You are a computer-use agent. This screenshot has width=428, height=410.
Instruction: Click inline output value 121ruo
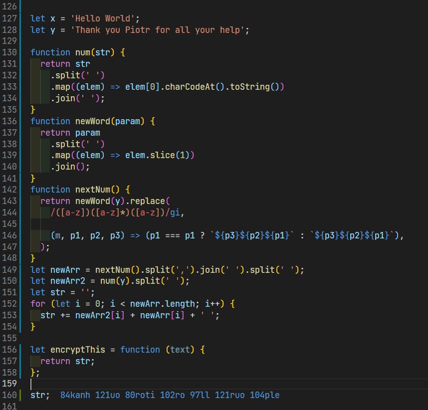click(230, 395)
